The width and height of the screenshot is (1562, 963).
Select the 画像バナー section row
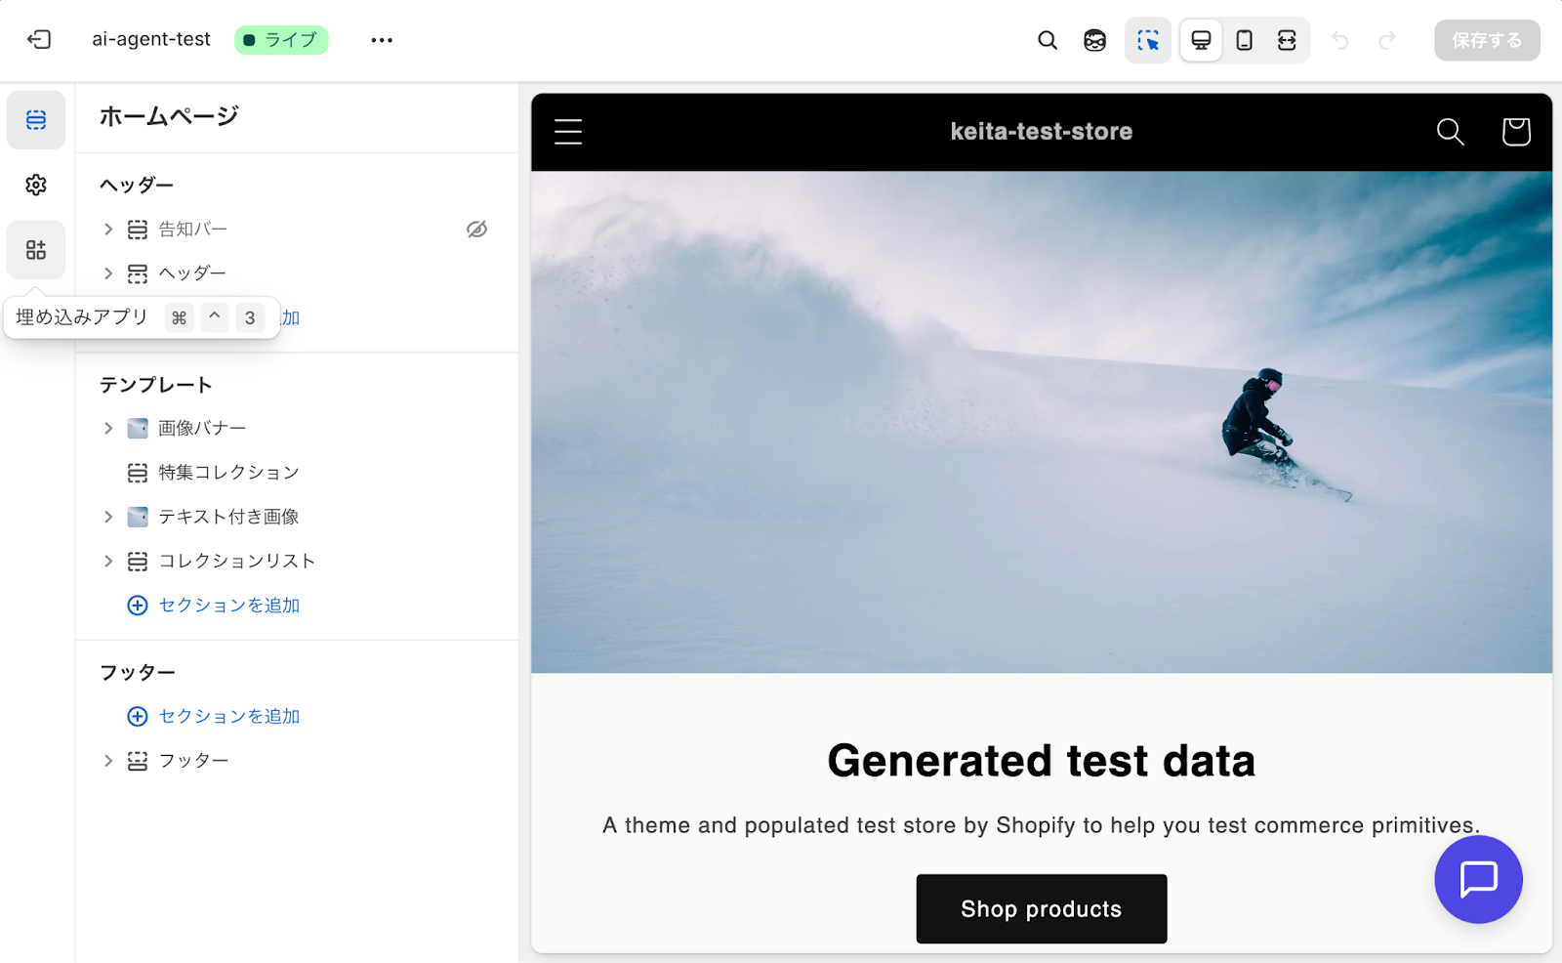coord(296,429)
